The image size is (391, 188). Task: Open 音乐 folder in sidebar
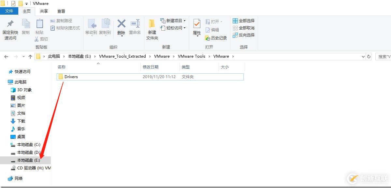(x=18, y=129)
